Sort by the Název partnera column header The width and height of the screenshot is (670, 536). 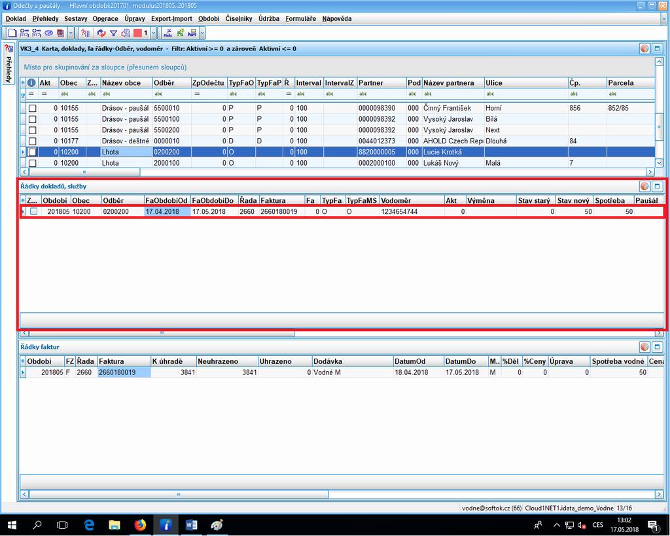pos(453,82)
